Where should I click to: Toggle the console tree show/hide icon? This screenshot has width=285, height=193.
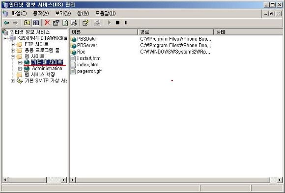36,23
